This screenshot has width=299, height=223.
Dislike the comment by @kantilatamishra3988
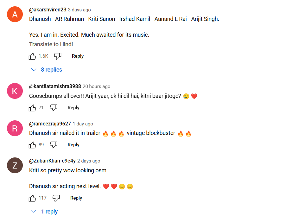pos(54,108)
